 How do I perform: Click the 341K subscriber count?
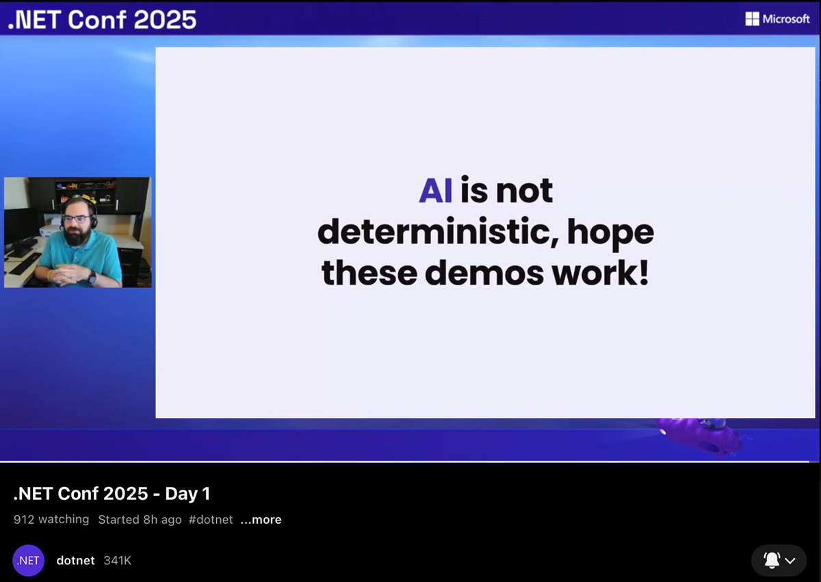[x=117, y=561]
